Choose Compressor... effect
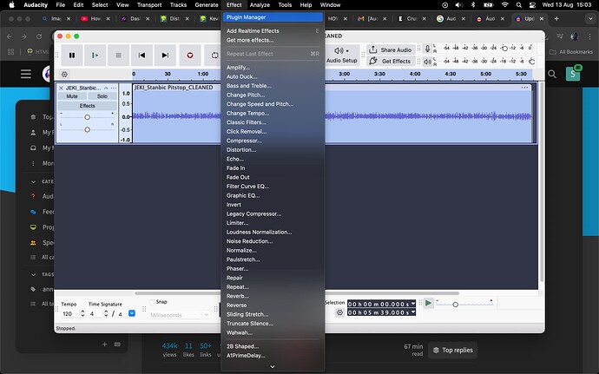The height and width of the screenshot is (374, 599). tap(273, 141)
